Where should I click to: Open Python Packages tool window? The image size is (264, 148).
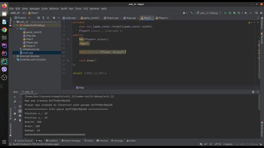click(71, 141)
